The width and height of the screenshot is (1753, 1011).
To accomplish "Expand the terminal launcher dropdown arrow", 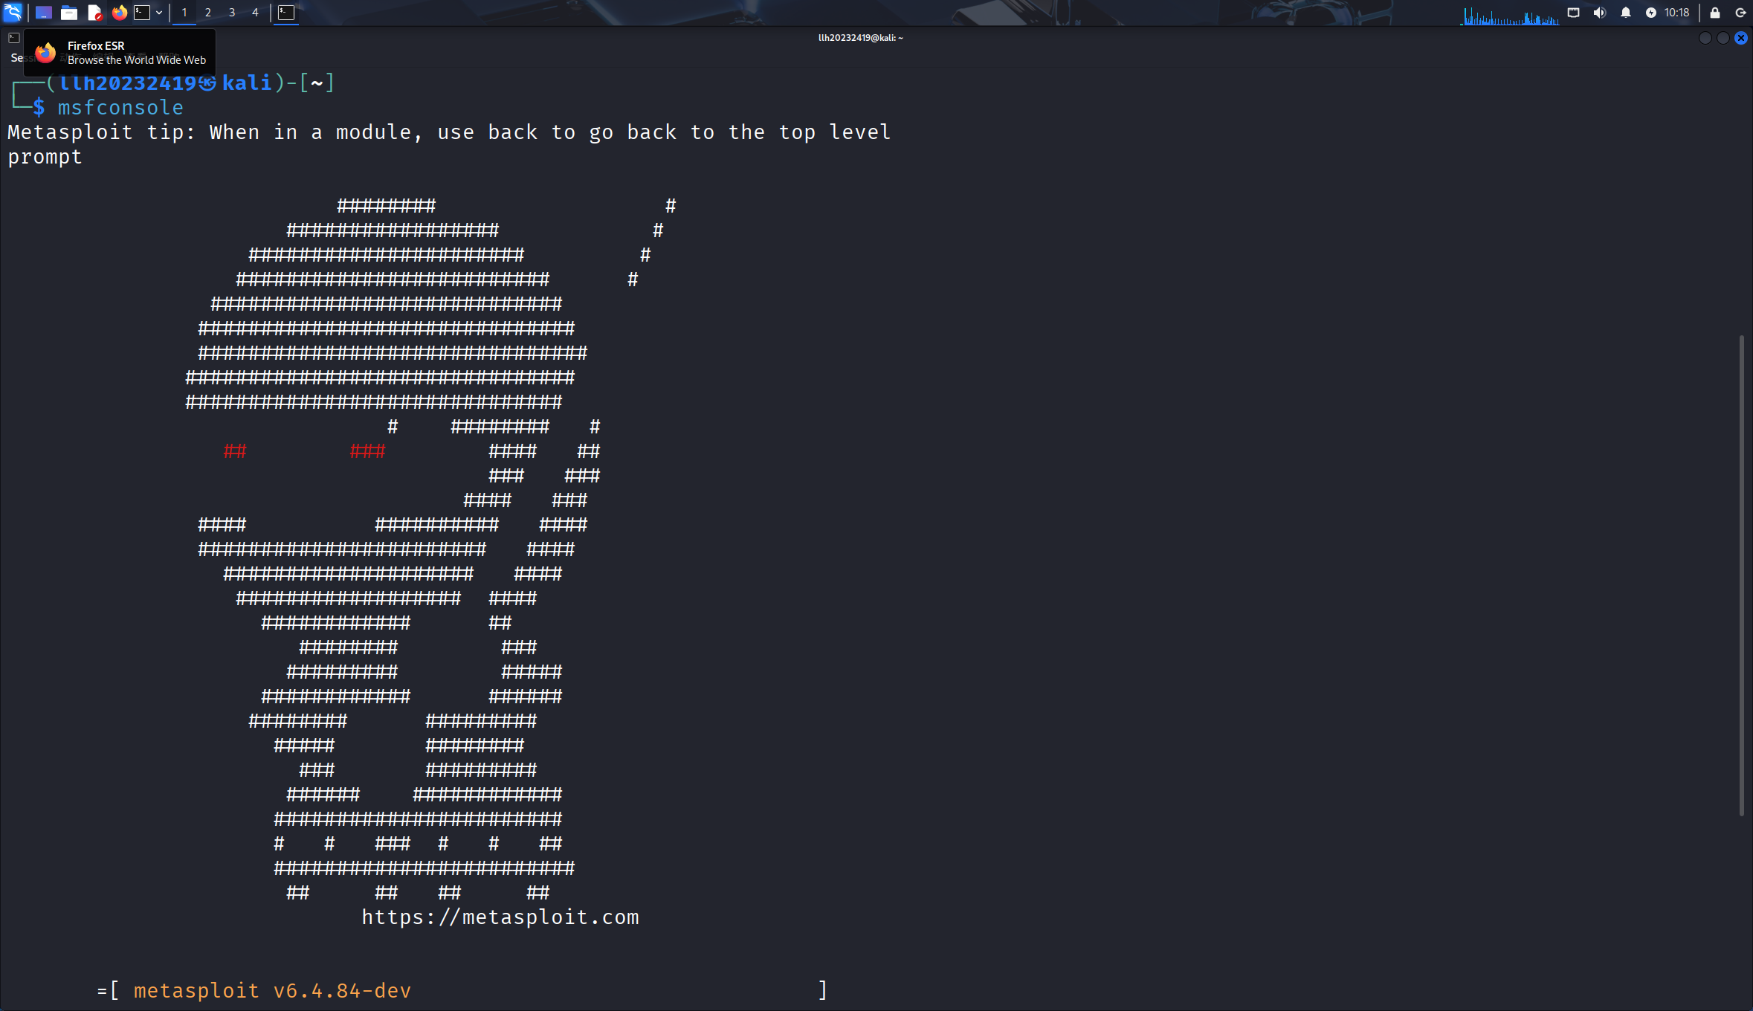I will point(159,13).
